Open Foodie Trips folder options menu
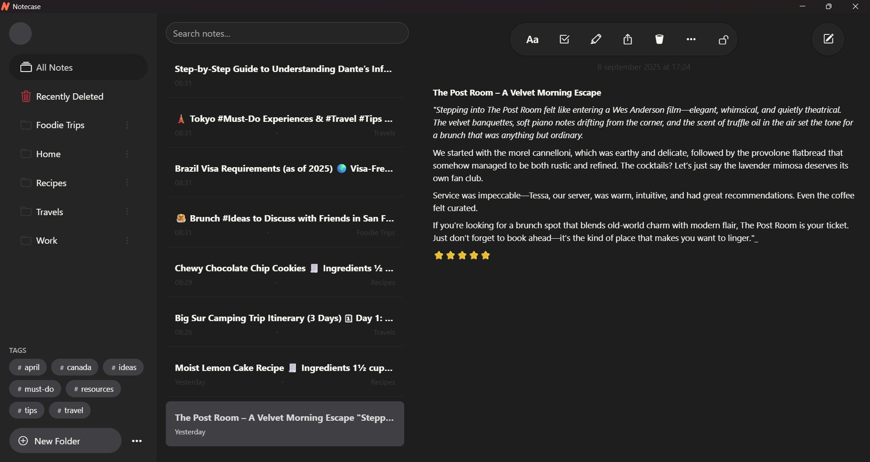Image resolution: width=870 pixels, height=462 pixels. [x=127, y=125]
